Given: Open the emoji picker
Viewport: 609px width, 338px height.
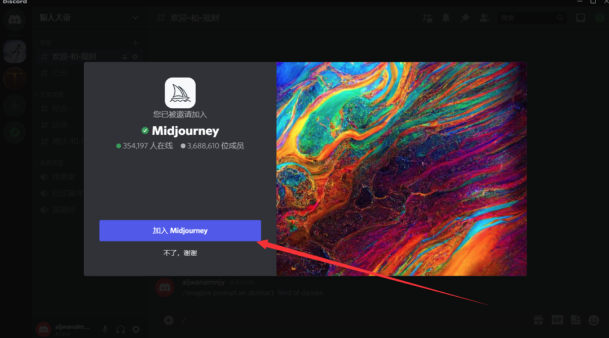Looking at the screenshot, I should click(593, 320).
